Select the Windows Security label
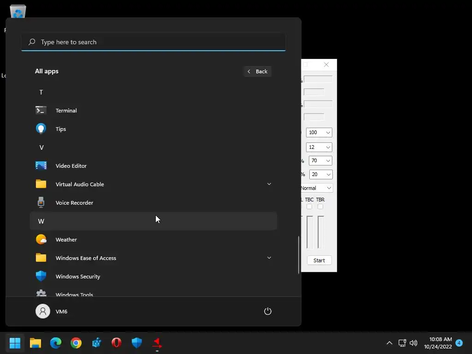Image resolution: width=472 pixels, height=354 pixels. (x=78, y=277)
